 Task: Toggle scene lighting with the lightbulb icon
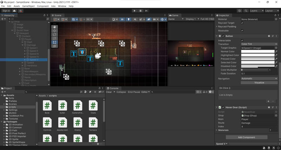click(x=129, y=19)
